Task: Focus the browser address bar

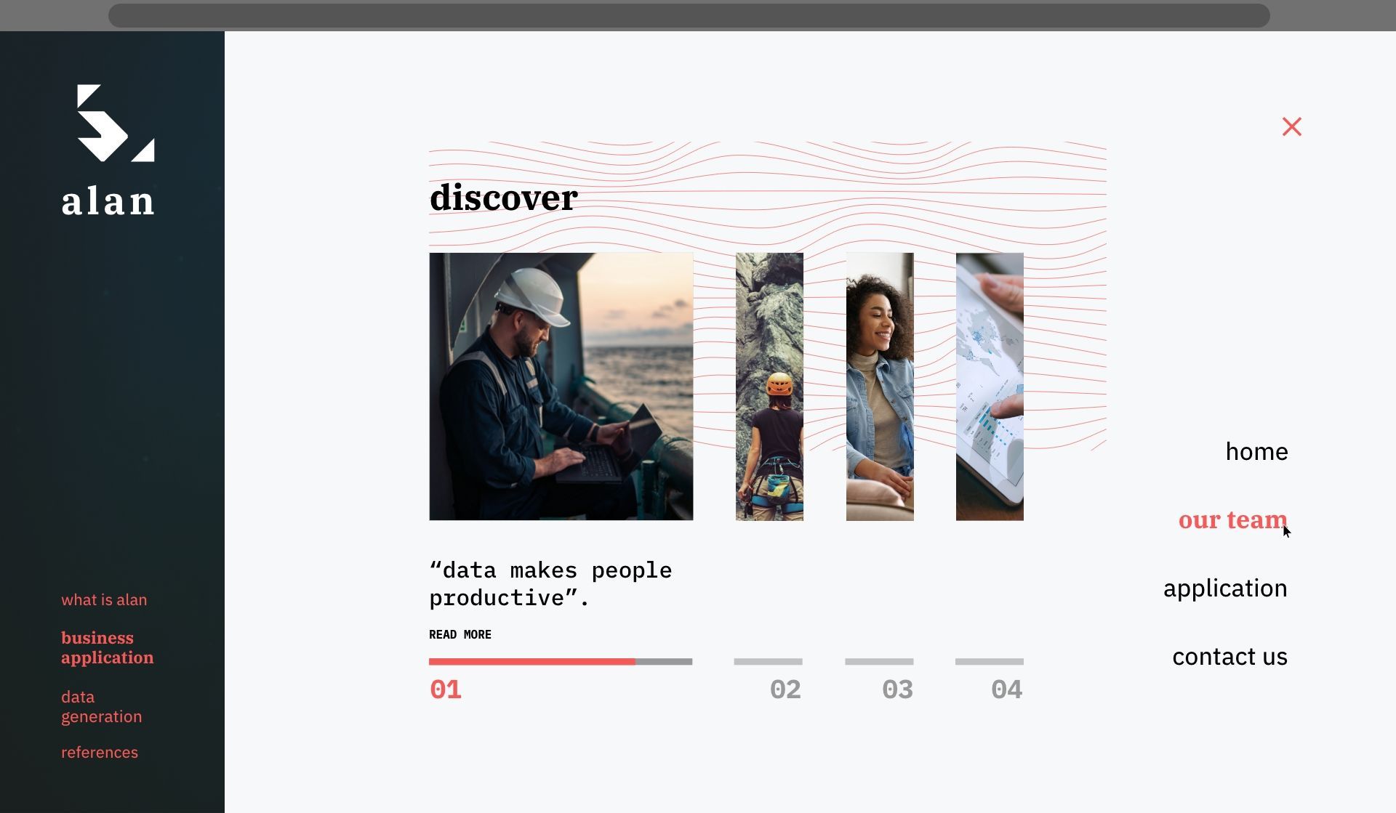Action: pyautogui.click(x=689, y=15)
